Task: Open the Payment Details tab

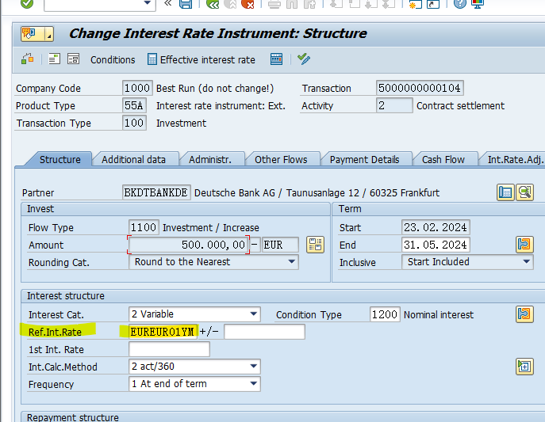Action: pos(366,159)
